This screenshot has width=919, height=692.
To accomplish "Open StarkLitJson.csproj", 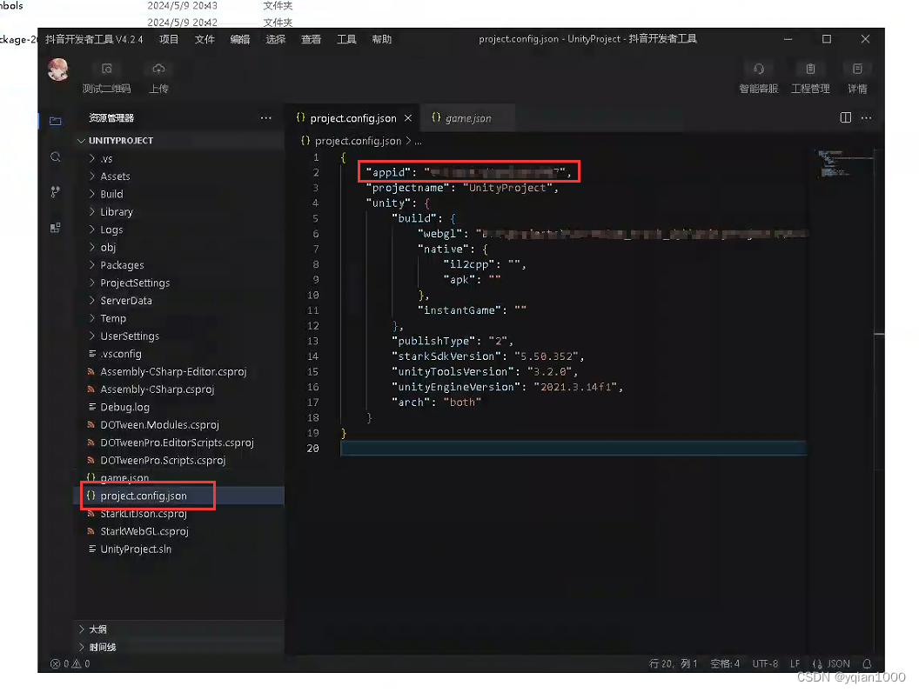I will point(178,514).
